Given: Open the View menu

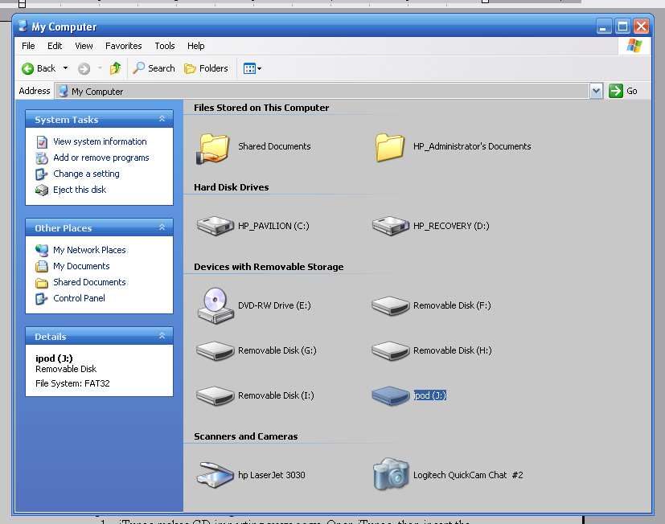Looking at the screenshot, I should [84, 46].
